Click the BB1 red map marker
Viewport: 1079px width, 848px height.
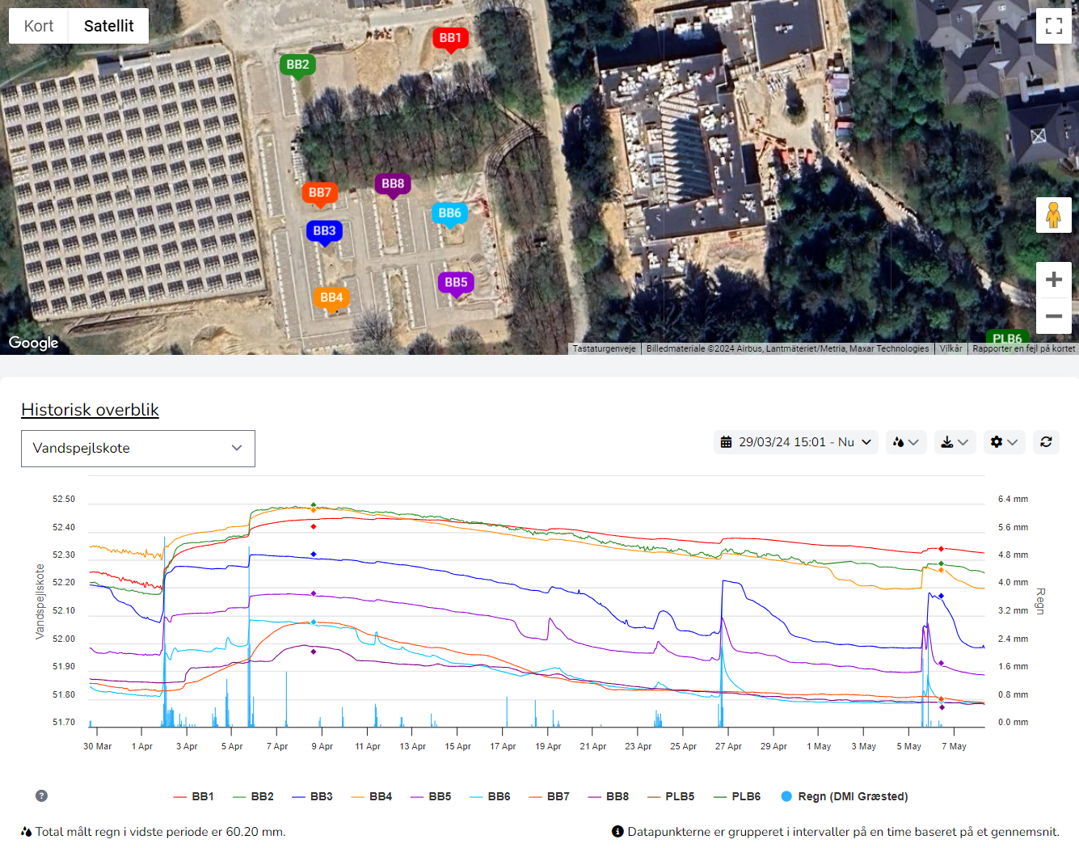point(450,39)
